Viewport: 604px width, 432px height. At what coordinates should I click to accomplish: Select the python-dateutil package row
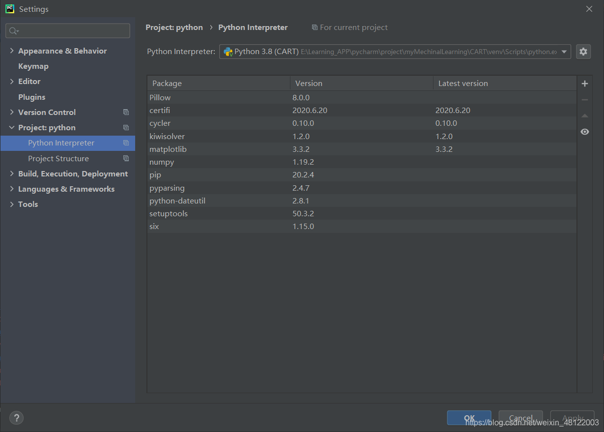362,201
